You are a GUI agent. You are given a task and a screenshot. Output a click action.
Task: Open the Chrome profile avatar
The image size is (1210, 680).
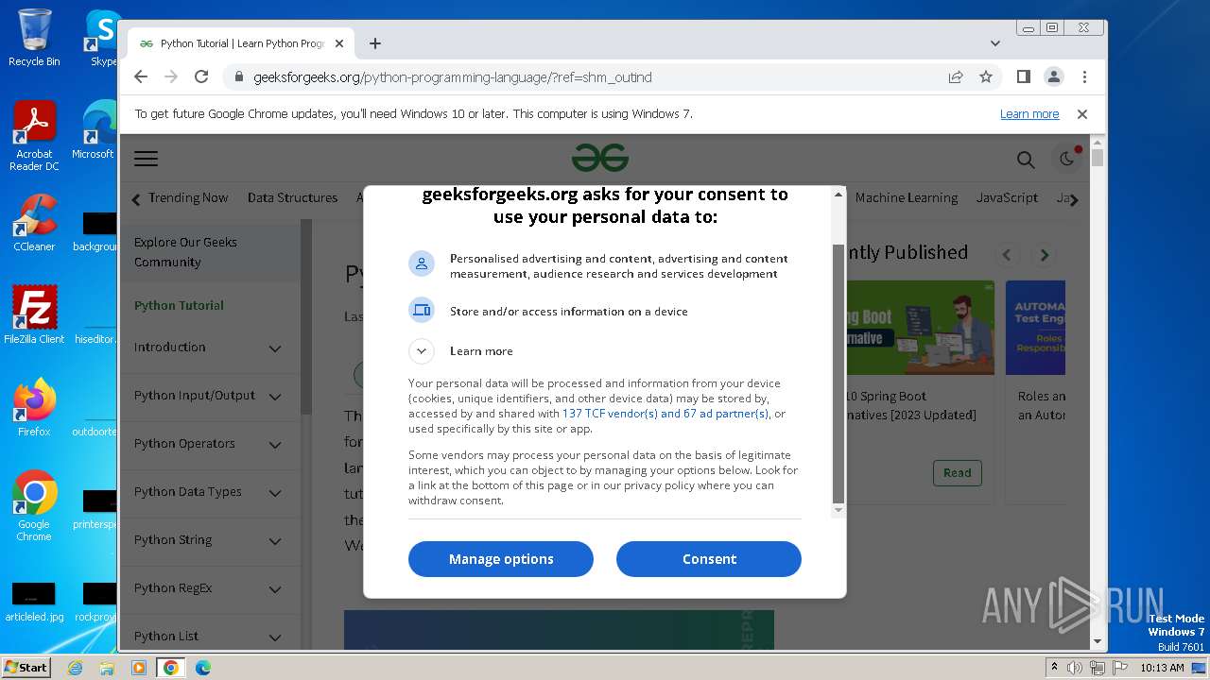[1054, 77]
